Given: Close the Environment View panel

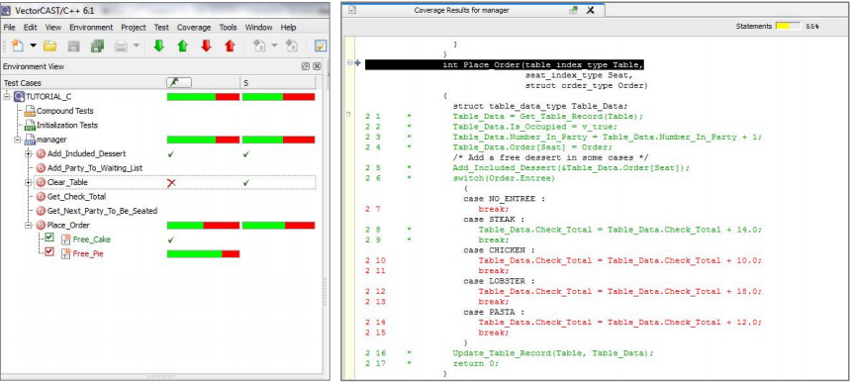Looking at the screenshot, I should (x=317, y=66).
